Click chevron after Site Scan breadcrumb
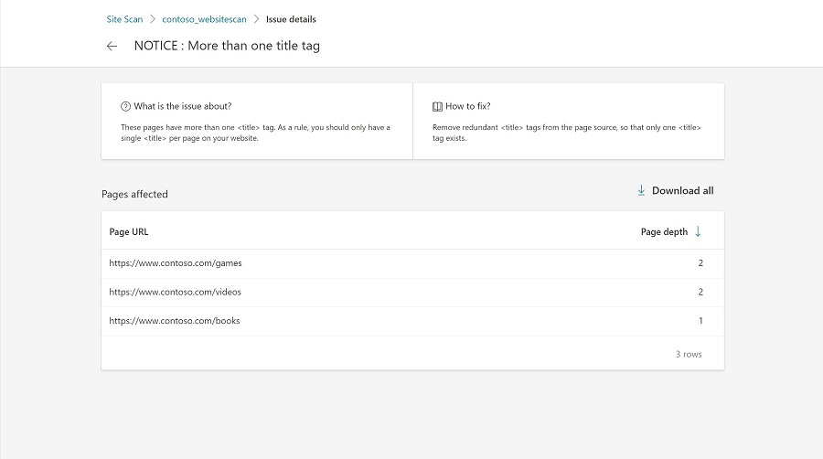Screen dimensions: 823x459 click(x=153, y=19)
